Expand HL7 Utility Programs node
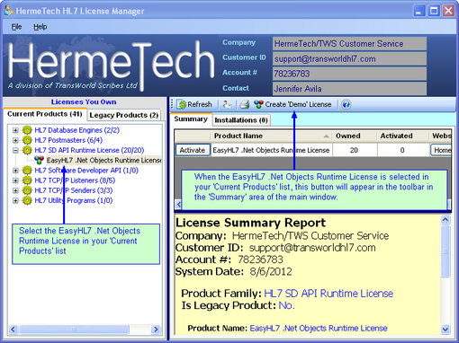Screen dimensions: 459x343 pyautogui.click(x=15, y=200)
